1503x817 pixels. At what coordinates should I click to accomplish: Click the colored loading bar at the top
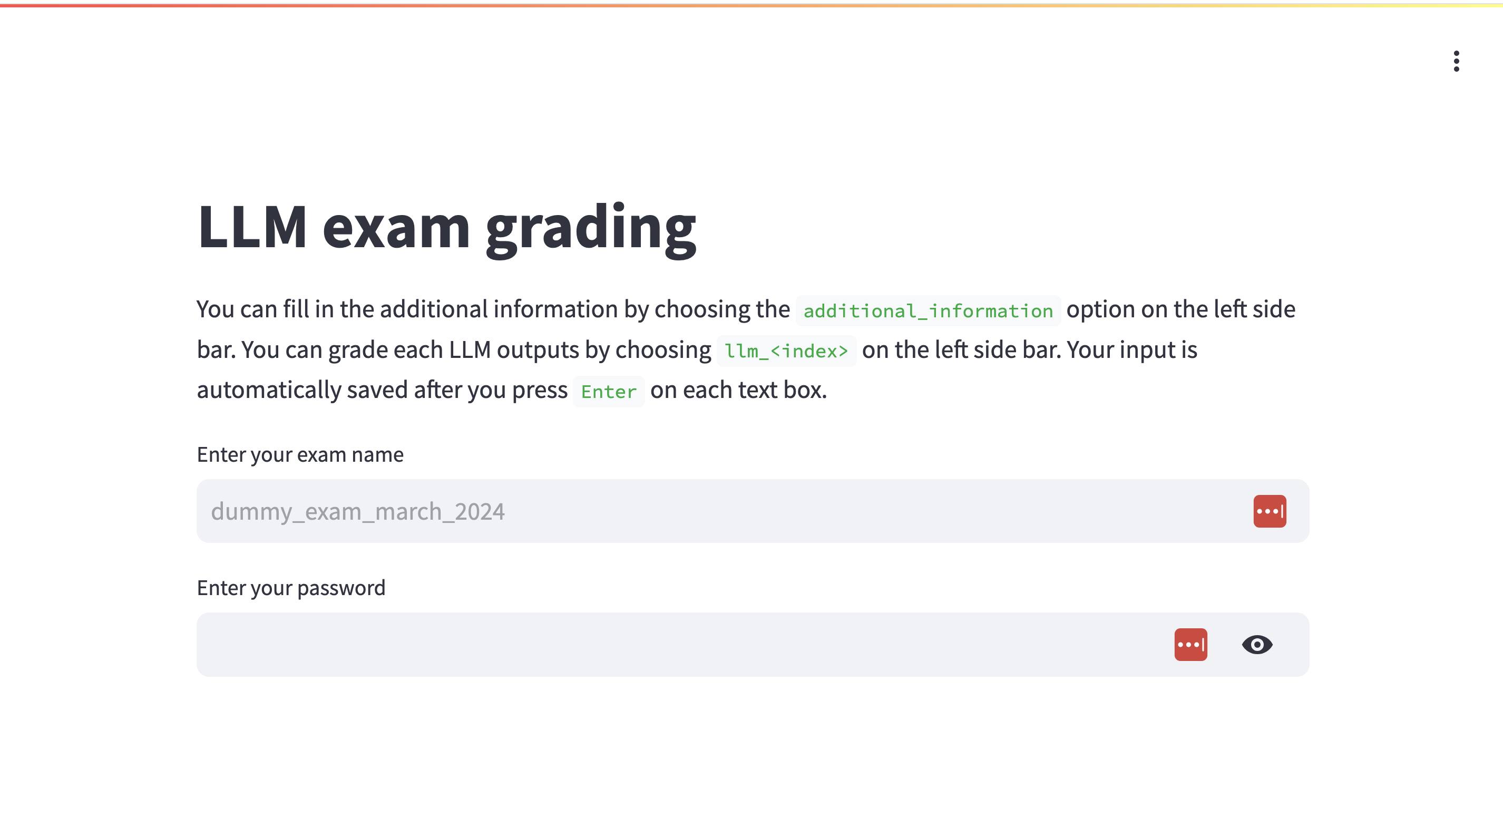(x=751, y=5)
